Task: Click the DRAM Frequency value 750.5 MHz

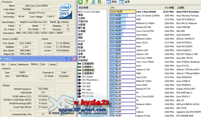Action: click(43, 89)
